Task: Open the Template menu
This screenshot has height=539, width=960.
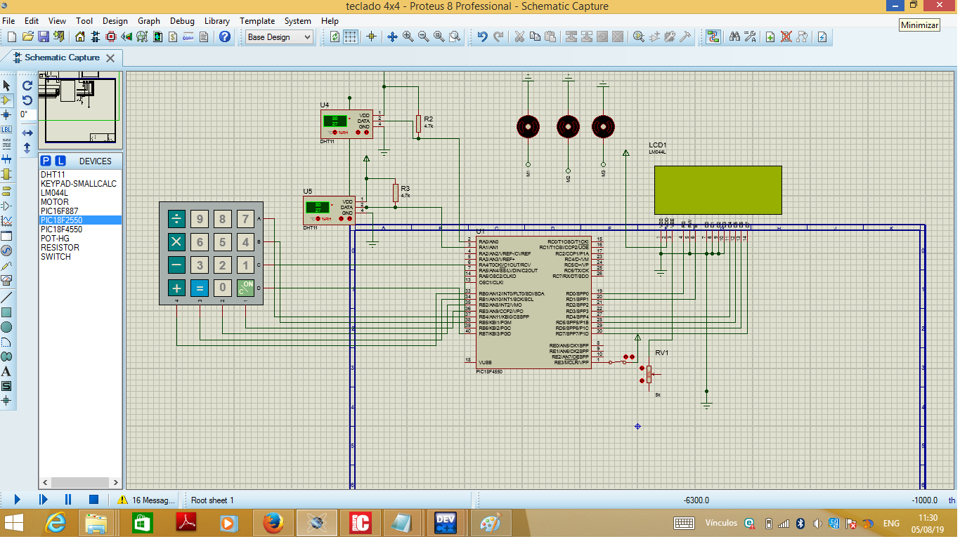Action: [257, 21]
